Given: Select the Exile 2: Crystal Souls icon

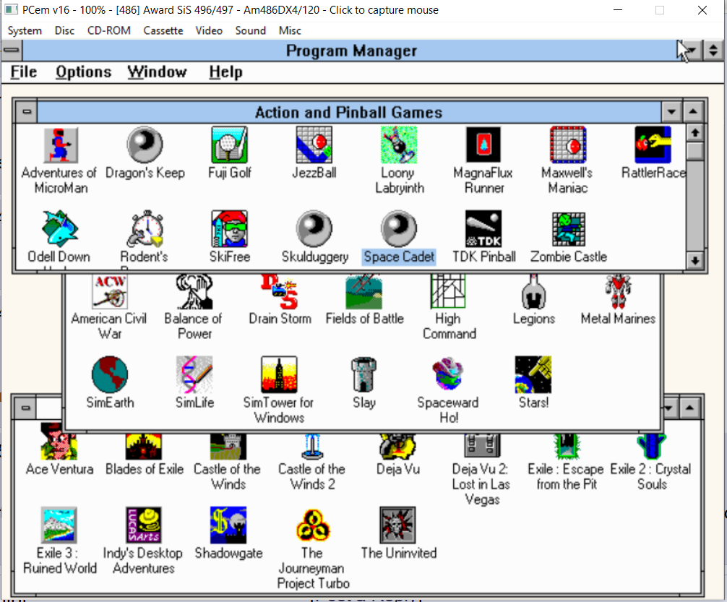Looking at the screenshot, I should tap(651, 447).
